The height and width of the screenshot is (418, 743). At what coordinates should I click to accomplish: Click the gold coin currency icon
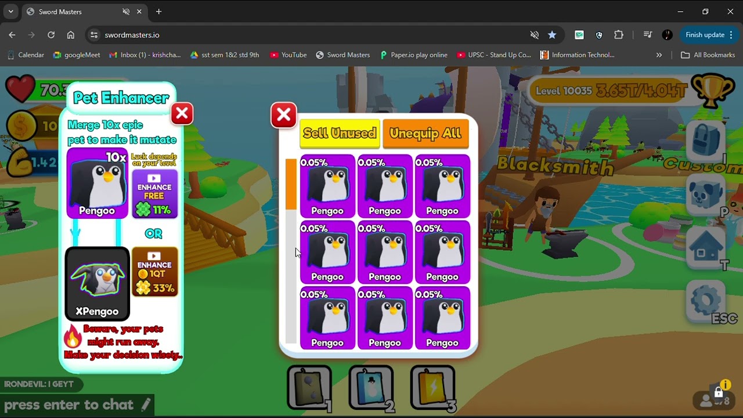[21, 125]
